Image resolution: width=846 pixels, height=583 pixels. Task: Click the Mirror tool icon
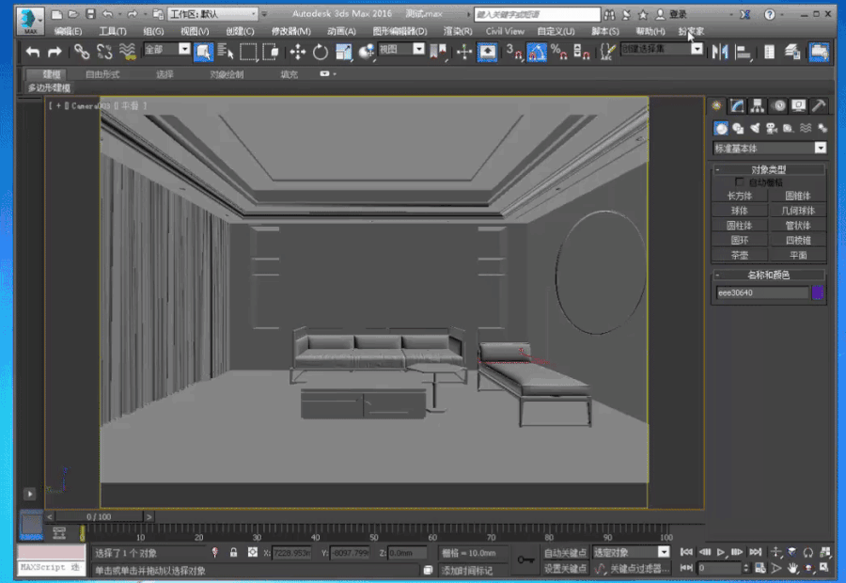tap(720, 52)
